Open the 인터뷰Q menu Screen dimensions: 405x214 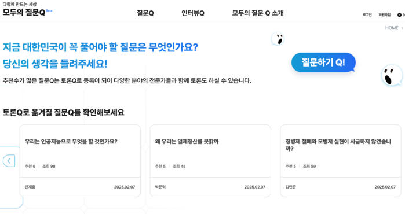[x=193, y=13]
